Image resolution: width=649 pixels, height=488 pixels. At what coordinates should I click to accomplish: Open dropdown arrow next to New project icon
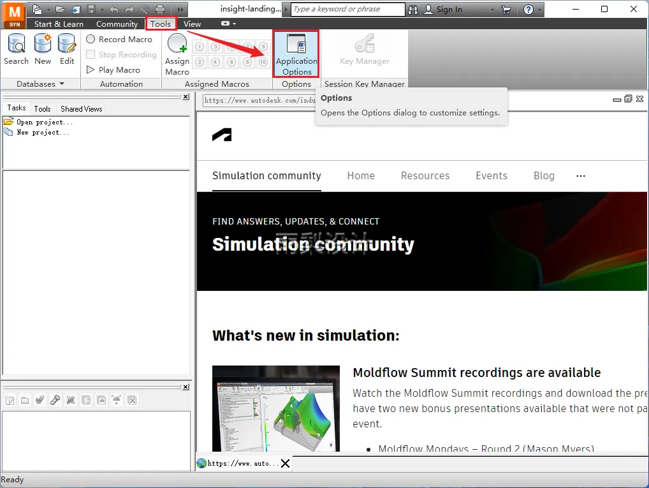tap(48, 10)
